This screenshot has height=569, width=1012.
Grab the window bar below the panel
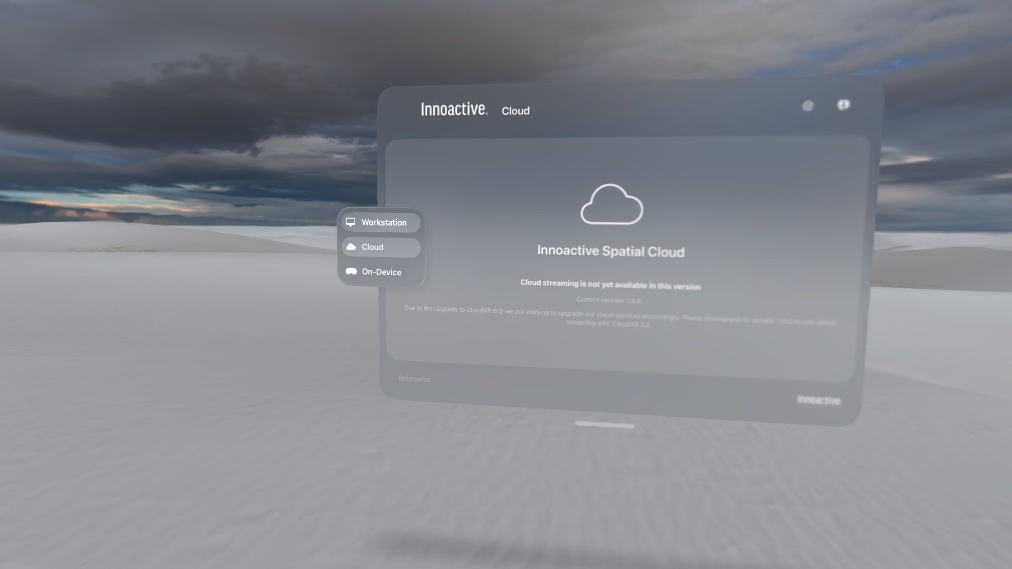(605, 425)
